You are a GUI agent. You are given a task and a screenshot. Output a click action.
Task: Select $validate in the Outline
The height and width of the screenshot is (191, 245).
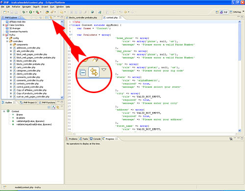pos(21,118)
